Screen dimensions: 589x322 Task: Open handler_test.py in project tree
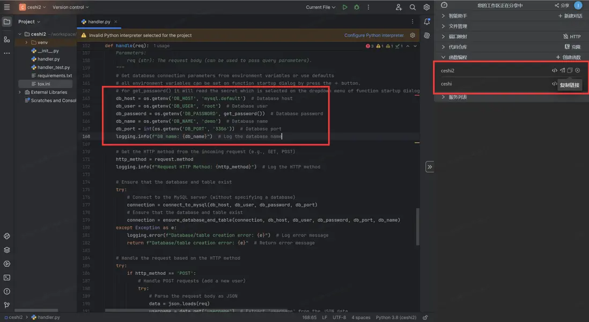coord(54,68)
